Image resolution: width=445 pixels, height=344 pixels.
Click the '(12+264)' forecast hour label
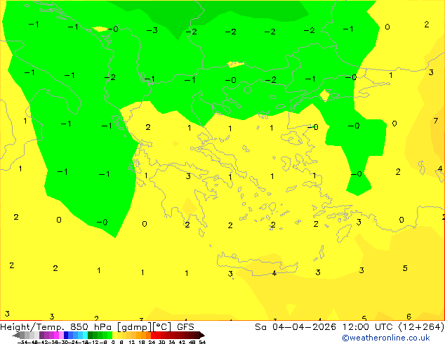(x=422, y=327)
